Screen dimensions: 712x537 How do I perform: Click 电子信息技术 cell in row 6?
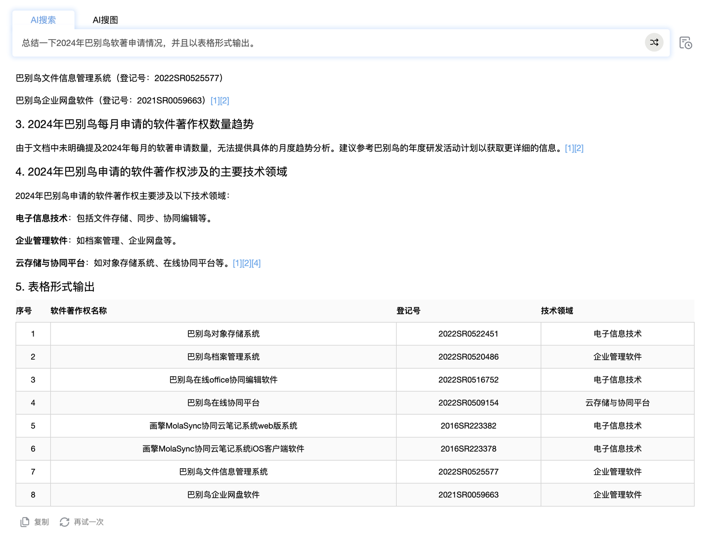click(618, 449)
